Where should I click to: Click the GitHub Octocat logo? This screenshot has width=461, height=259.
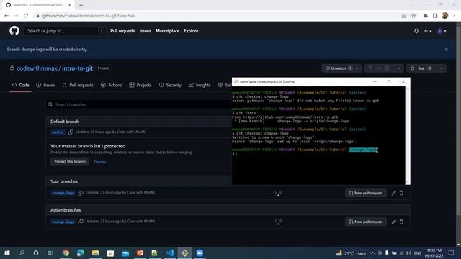coord(14,31)
